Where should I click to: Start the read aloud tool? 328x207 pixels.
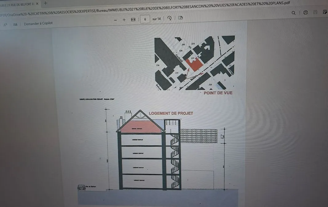click(6, 25)
